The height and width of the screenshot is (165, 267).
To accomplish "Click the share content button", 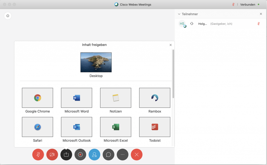I will point(66,155).
